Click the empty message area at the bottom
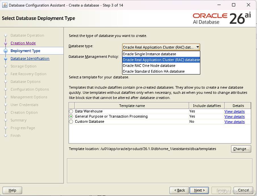257x196 pixels. [160, 171]
